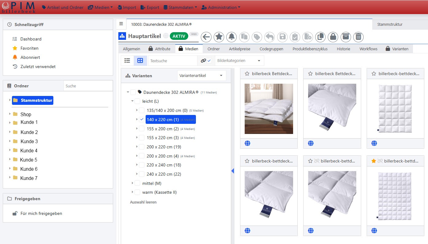428x244 pixels.
Task: Open Zuletzt verwendet in Schnellzugriff
Action: pos(38,67)
